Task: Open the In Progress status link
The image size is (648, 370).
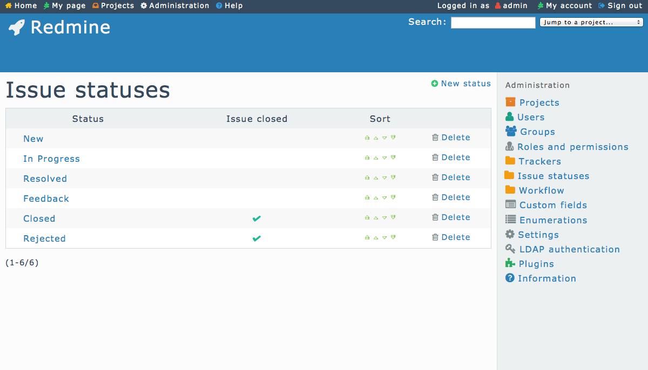Action: (51, 159)
